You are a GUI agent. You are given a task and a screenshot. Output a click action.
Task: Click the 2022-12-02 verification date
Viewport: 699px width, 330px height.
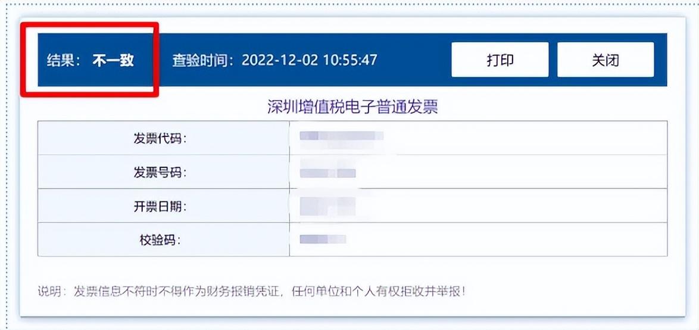tap(279, 60)
